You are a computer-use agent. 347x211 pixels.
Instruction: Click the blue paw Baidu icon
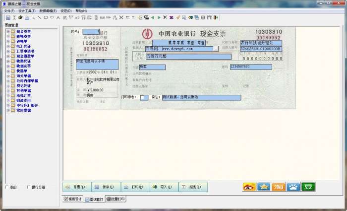point(293,187)
